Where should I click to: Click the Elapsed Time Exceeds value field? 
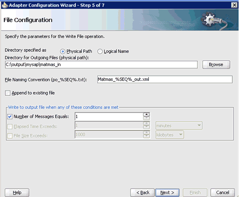(x=109, y=126)
